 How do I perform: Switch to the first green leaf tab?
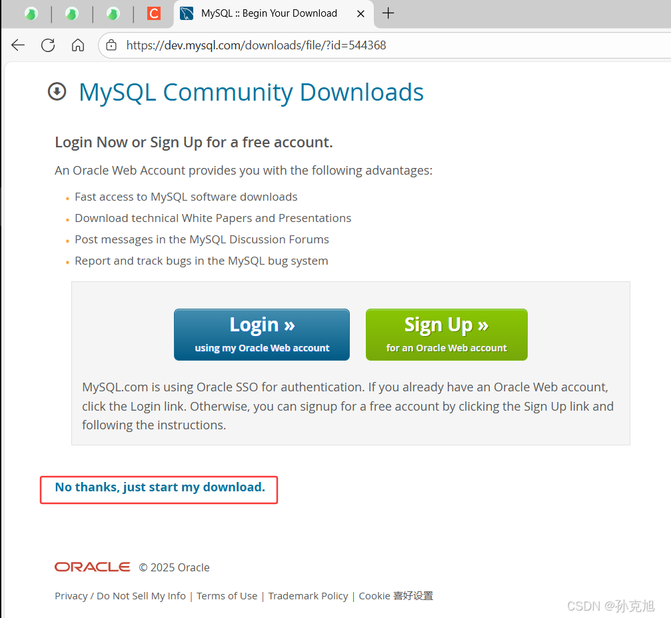[31, 14]
